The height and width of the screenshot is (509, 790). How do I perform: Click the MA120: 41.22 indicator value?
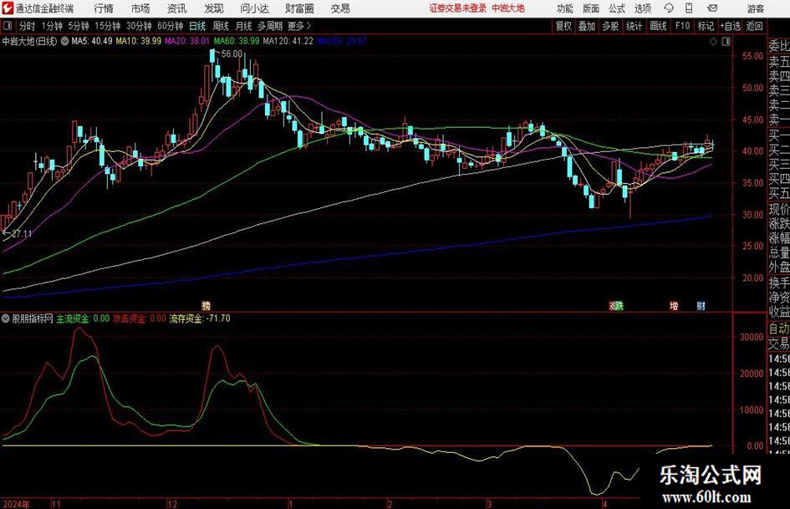click(288, 41)
